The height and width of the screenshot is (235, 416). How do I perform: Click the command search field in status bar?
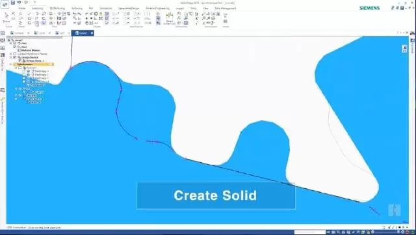(x=310, y=232)
